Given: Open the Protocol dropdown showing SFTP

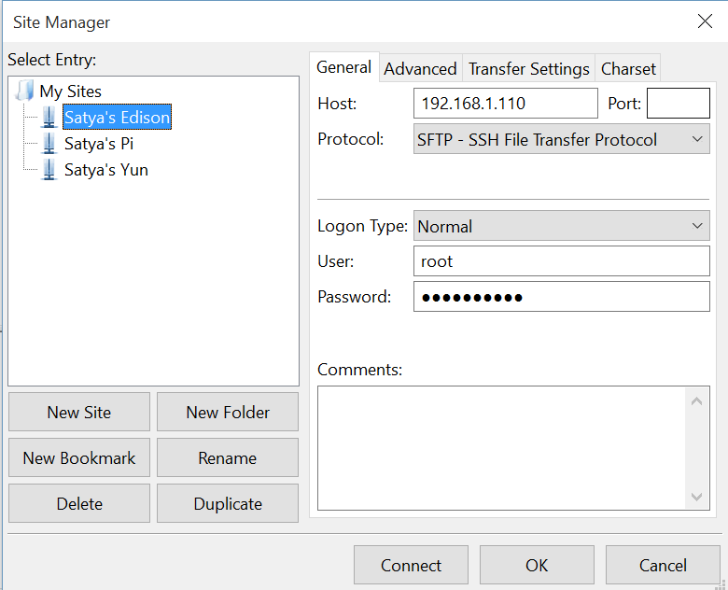Looking at the screenshot, I should (562, 139).
